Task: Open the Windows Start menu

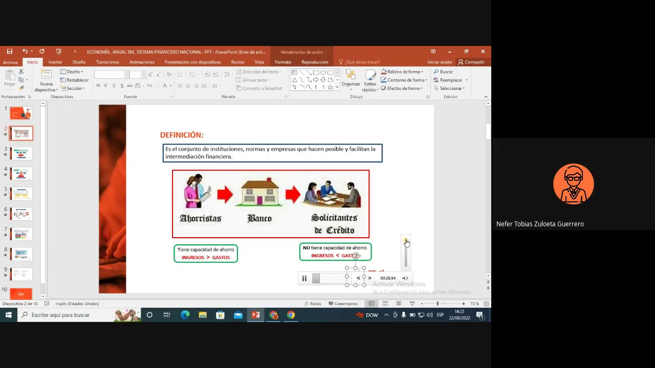Action: (9, 315)
